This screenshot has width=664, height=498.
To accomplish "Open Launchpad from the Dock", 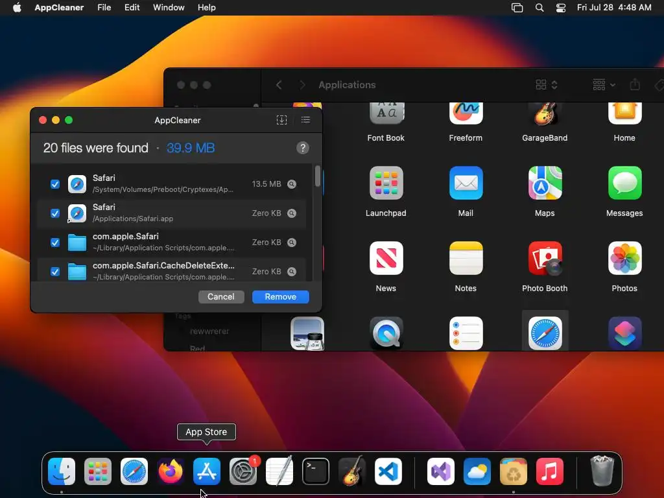I will pyautogui.click(x=98, y=471).
